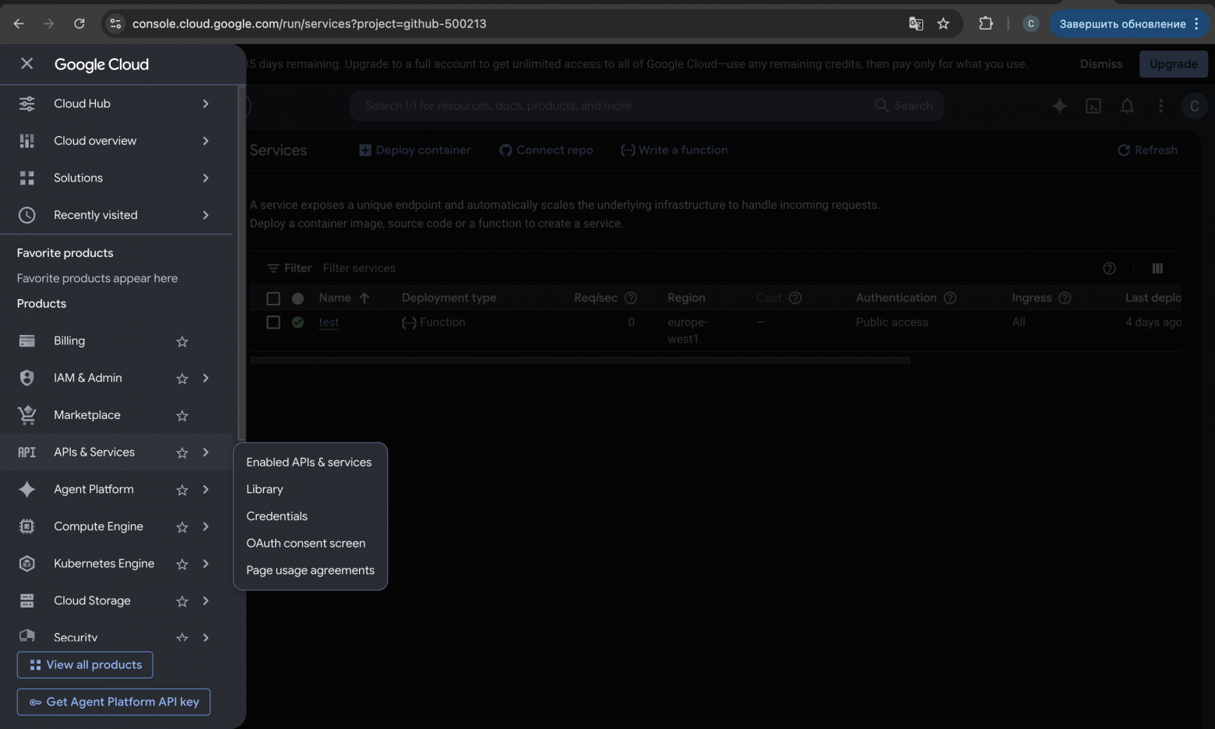The height and width of the screenshot is (729, 1215).
Task: Open the notifications bell
Action: [1127, 106]
